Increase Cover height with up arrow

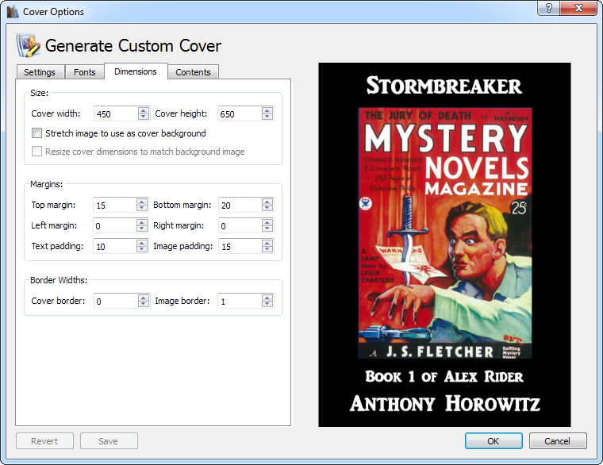click(x=267, y=110)
